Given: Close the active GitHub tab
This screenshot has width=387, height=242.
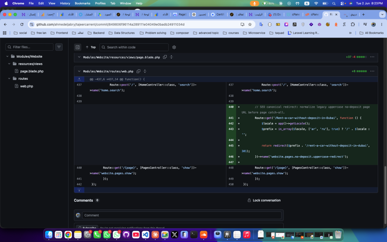Looking at the screenshot, I should (336, 15).
